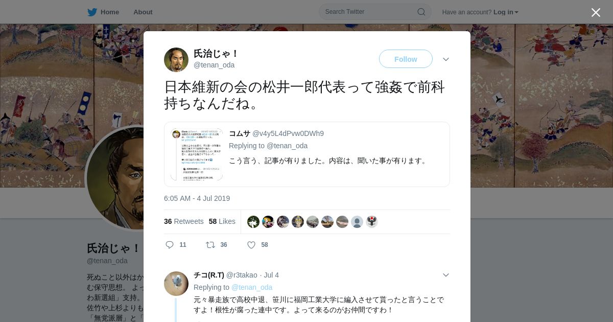
Task: Open チコ(R.T) reply avatar
Action: pos(176,284)
